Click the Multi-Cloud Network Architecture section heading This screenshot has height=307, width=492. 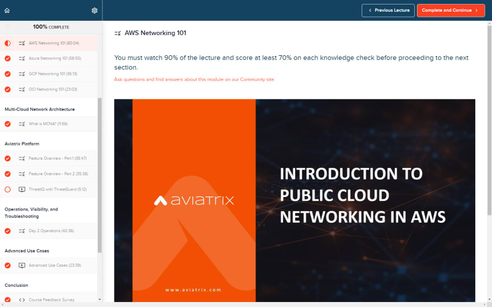pyautogui.click(x=40, y=109)
